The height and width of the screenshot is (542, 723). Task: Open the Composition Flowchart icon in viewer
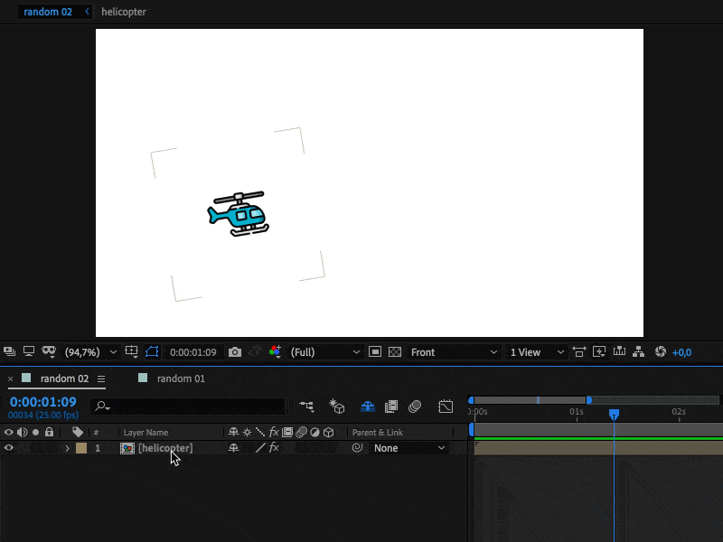coord(638,352)
